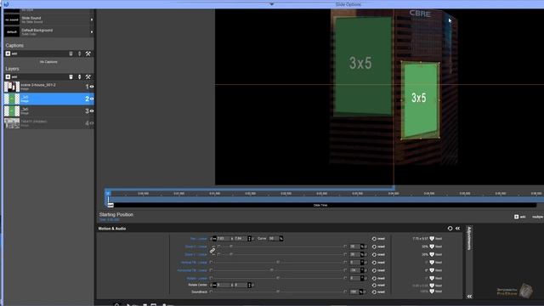Open the 'Zoom X - Linear' interpolation dropdown
Image resolution: width=544 pixels, height=306 pixels.
(196, 246)
